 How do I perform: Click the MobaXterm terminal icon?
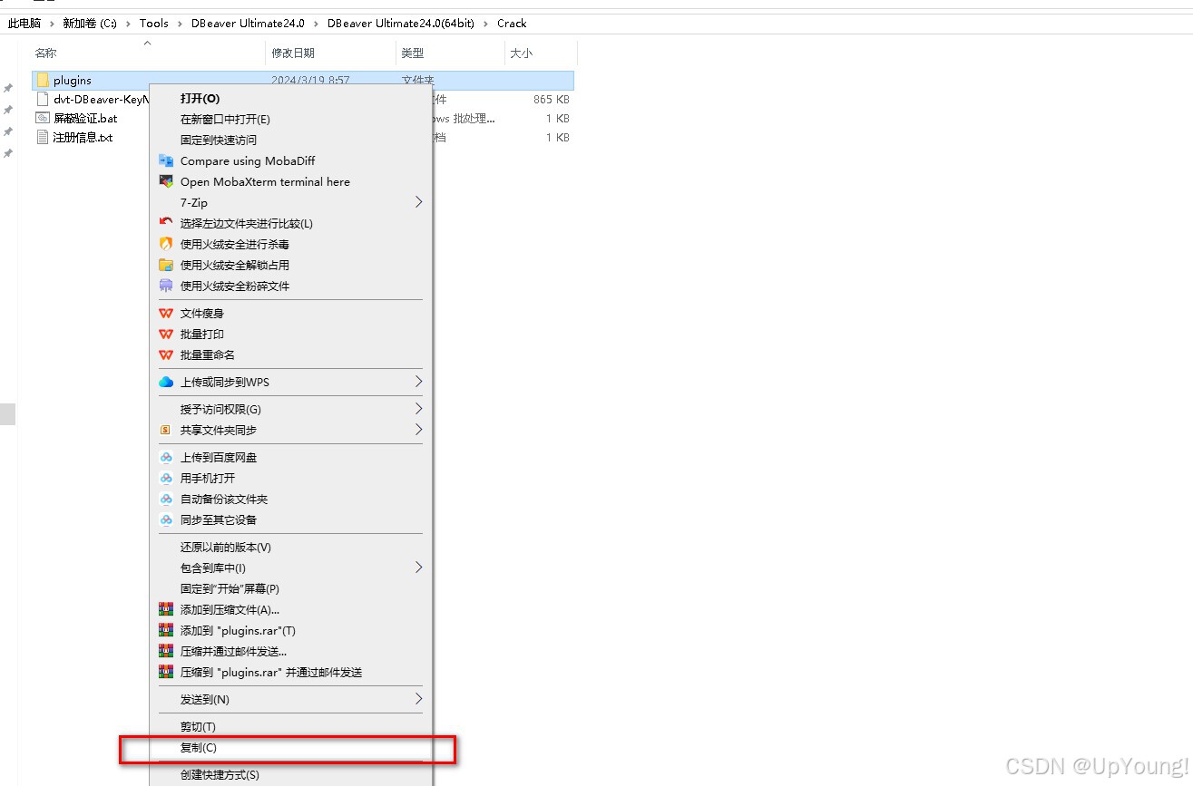point(166,181)
